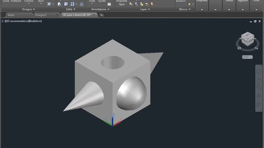Open Proprietà layer manager
This screenshot has height=148, width=264.
click(122, 3)
